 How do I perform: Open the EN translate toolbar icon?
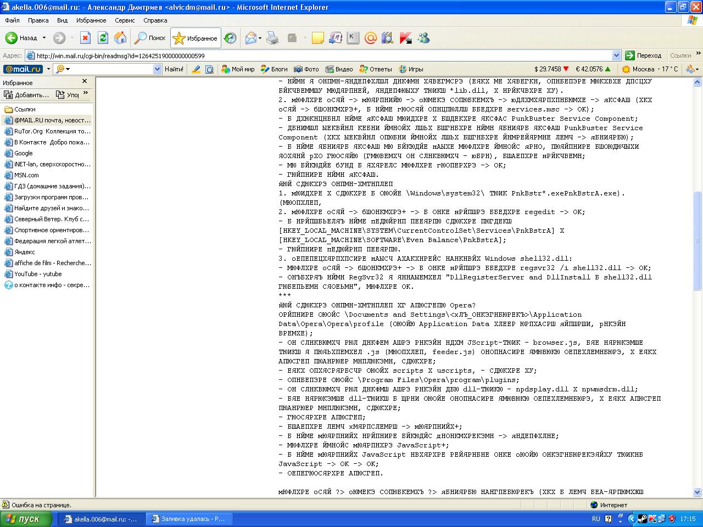[x=335, y=38]
